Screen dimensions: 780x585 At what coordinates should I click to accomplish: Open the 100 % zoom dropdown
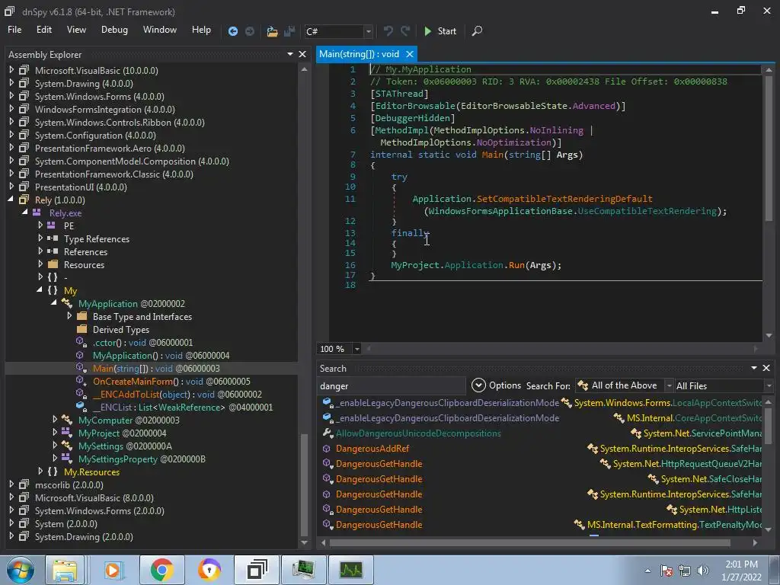(x=356, y=349)
